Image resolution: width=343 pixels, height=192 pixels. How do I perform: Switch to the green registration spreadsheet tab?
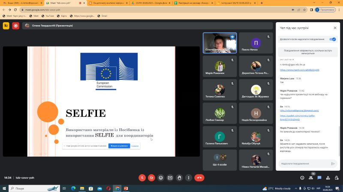pyautogui.click(x=194, y=3)
